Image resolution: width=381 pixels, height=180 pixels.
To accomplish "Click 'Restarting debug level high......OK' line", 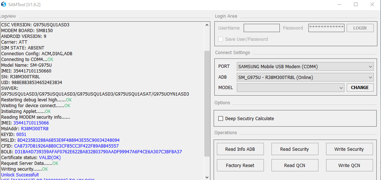I will click(x=37, y=100).
